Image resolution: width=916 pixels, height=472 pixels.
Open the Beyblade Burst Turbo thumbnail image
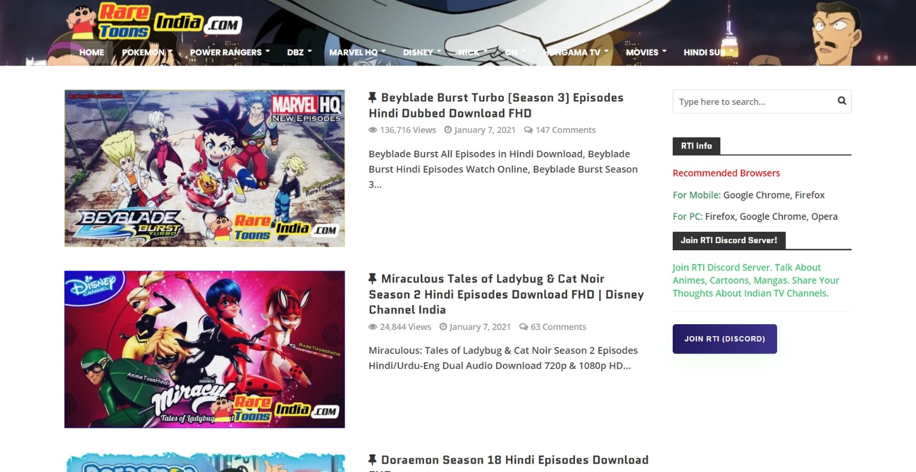pyautogui.click(x=205, y=168)
